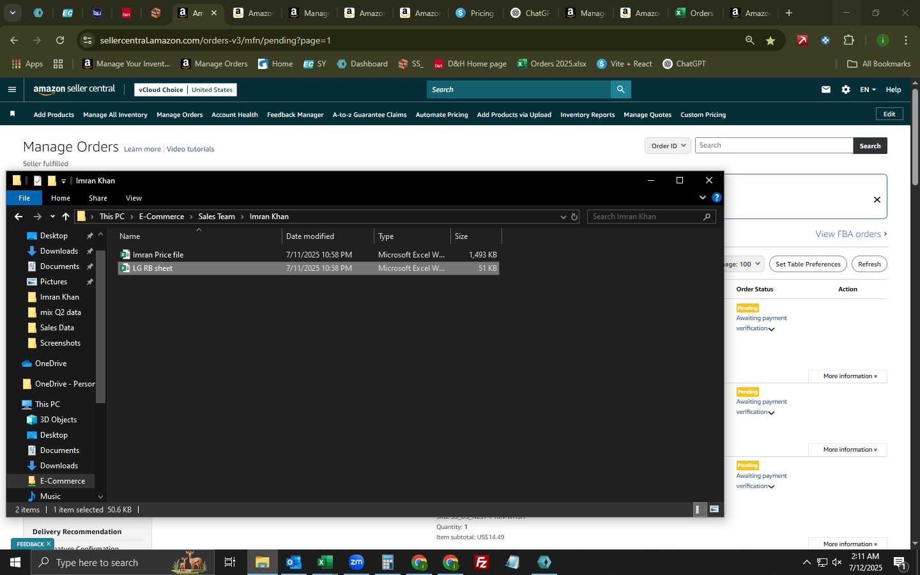
Task: Open FileZilla from the taskbar
Action: (x=482, y=562)
